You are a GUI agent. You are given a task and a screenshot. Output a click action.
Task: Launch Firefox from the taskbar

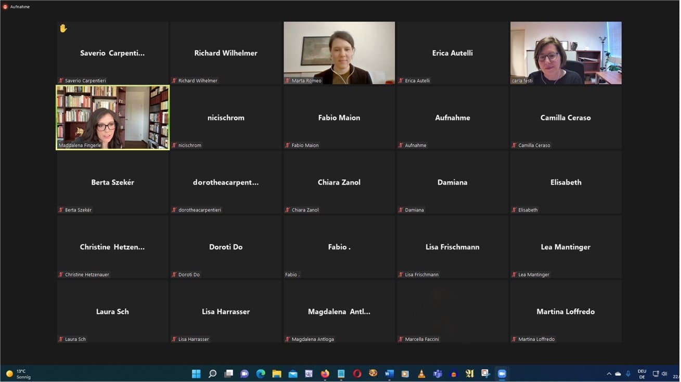click(x=325, y=374)
